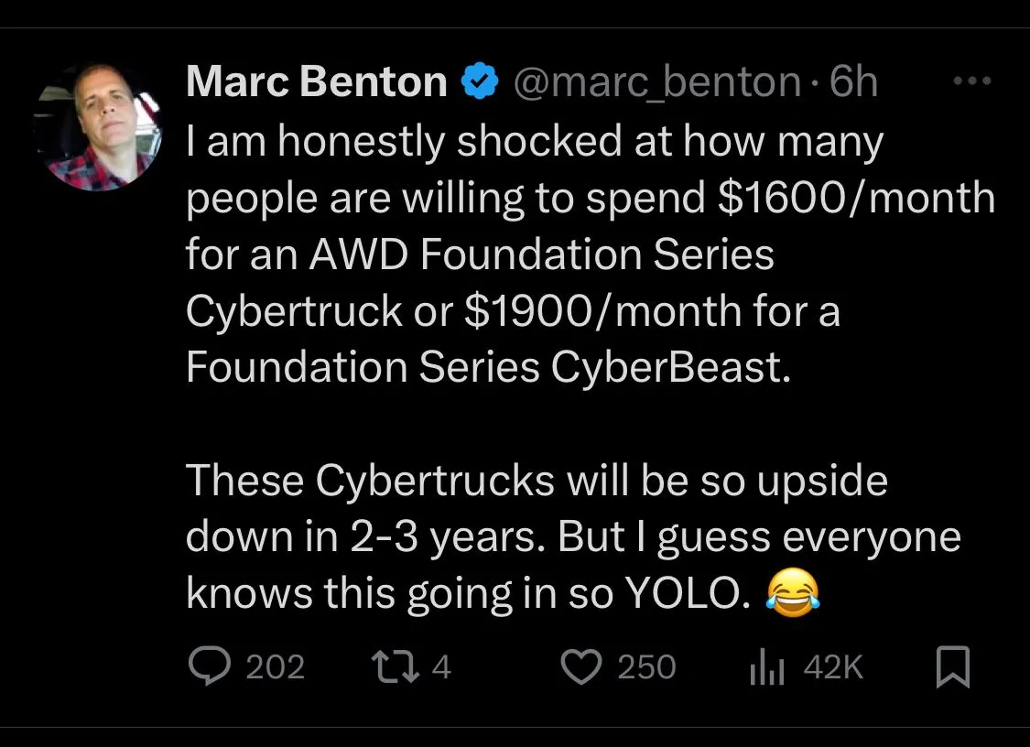Click the 250 likes count
The height and width of the screenshot is (747, 1030).
click(x=646, y=666)
